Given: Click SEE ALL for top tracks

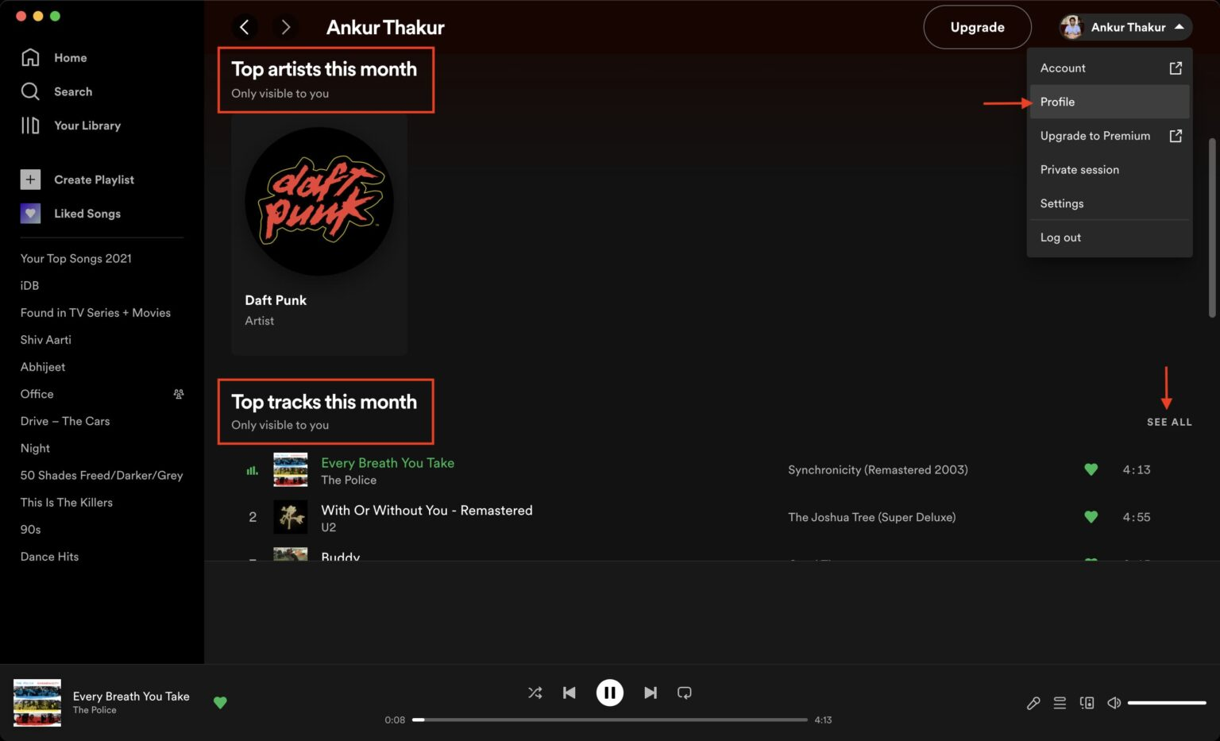Looking at the screenshot, I should (x=1168, y=422).
